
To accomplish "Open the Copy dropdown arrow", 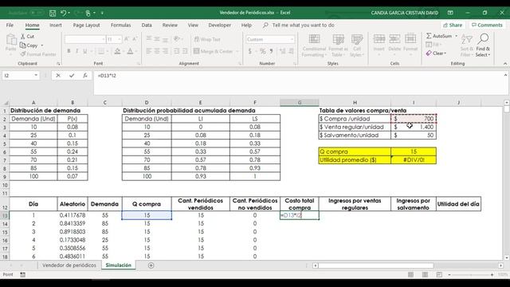I will [x=42, y=45].
